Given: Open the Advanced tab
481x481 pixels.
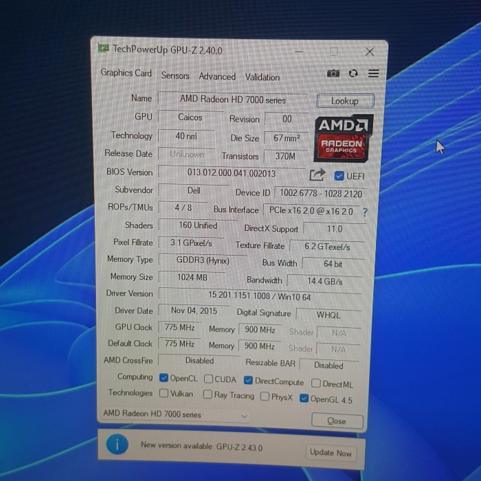Looking at the screenshot, I should (x=217, y=76).
